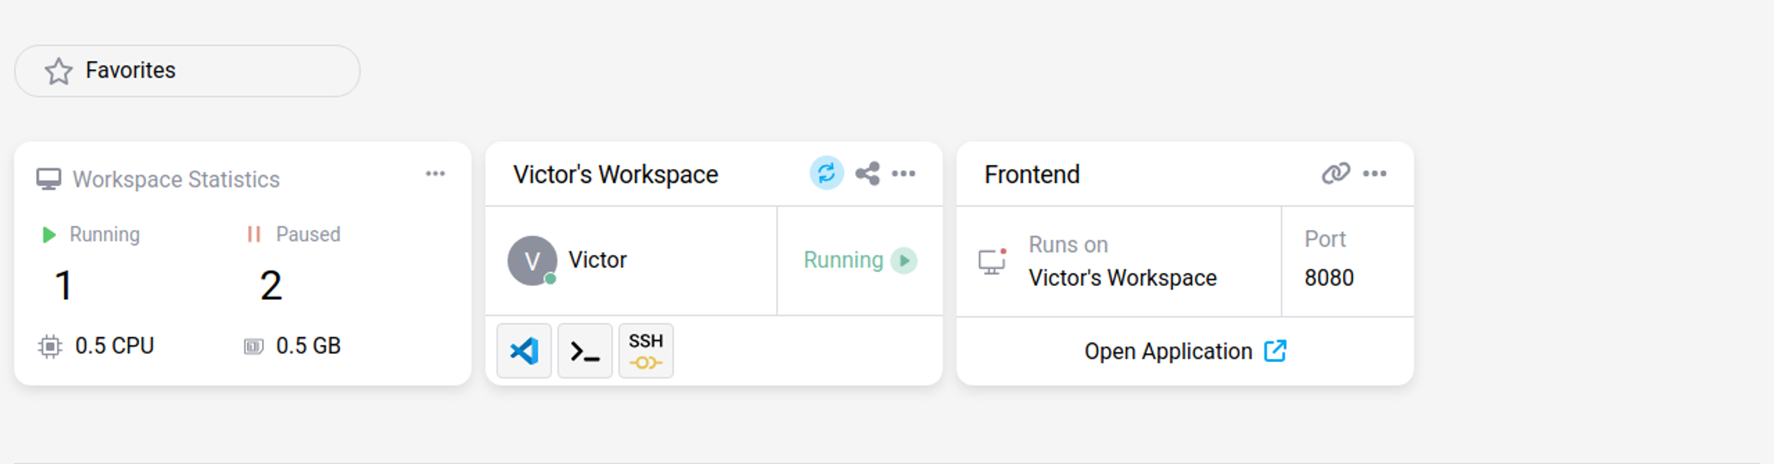Click the Victor's Workspace card title
The image size is (1774, 464).
click(615, 175)
